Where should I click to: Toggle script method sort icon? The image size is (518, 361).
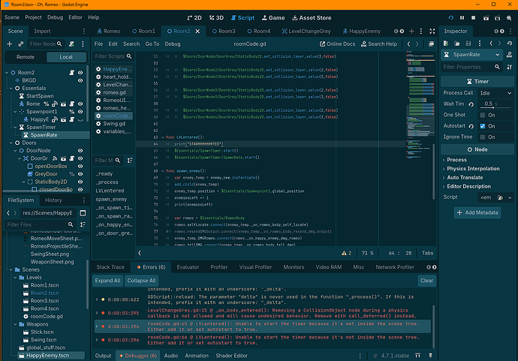pos(130,161)
